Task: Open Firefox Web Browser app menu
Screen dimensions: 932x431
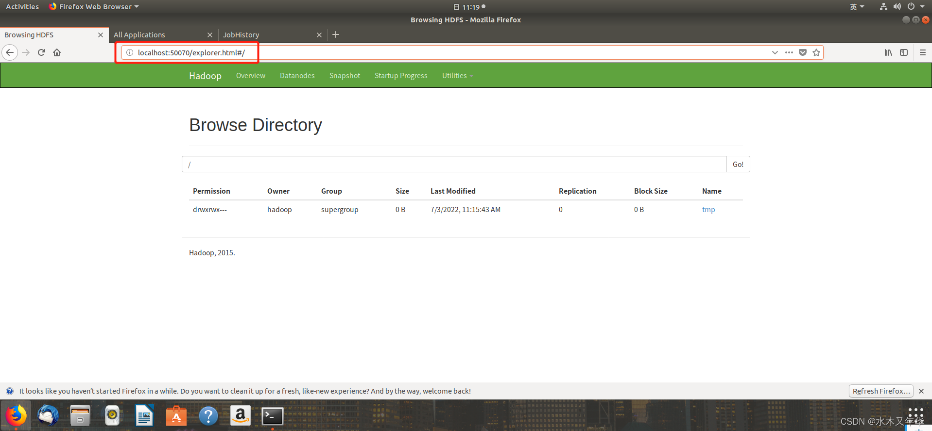Action: coord(94,7)
